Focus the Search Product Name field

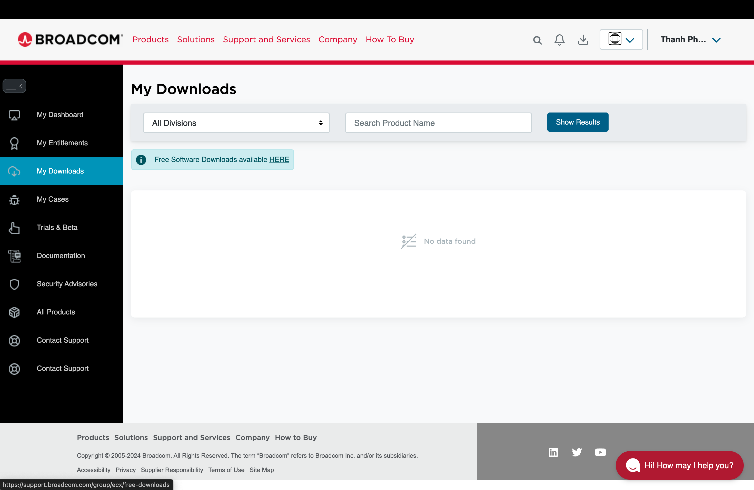[x=439, y=123]
